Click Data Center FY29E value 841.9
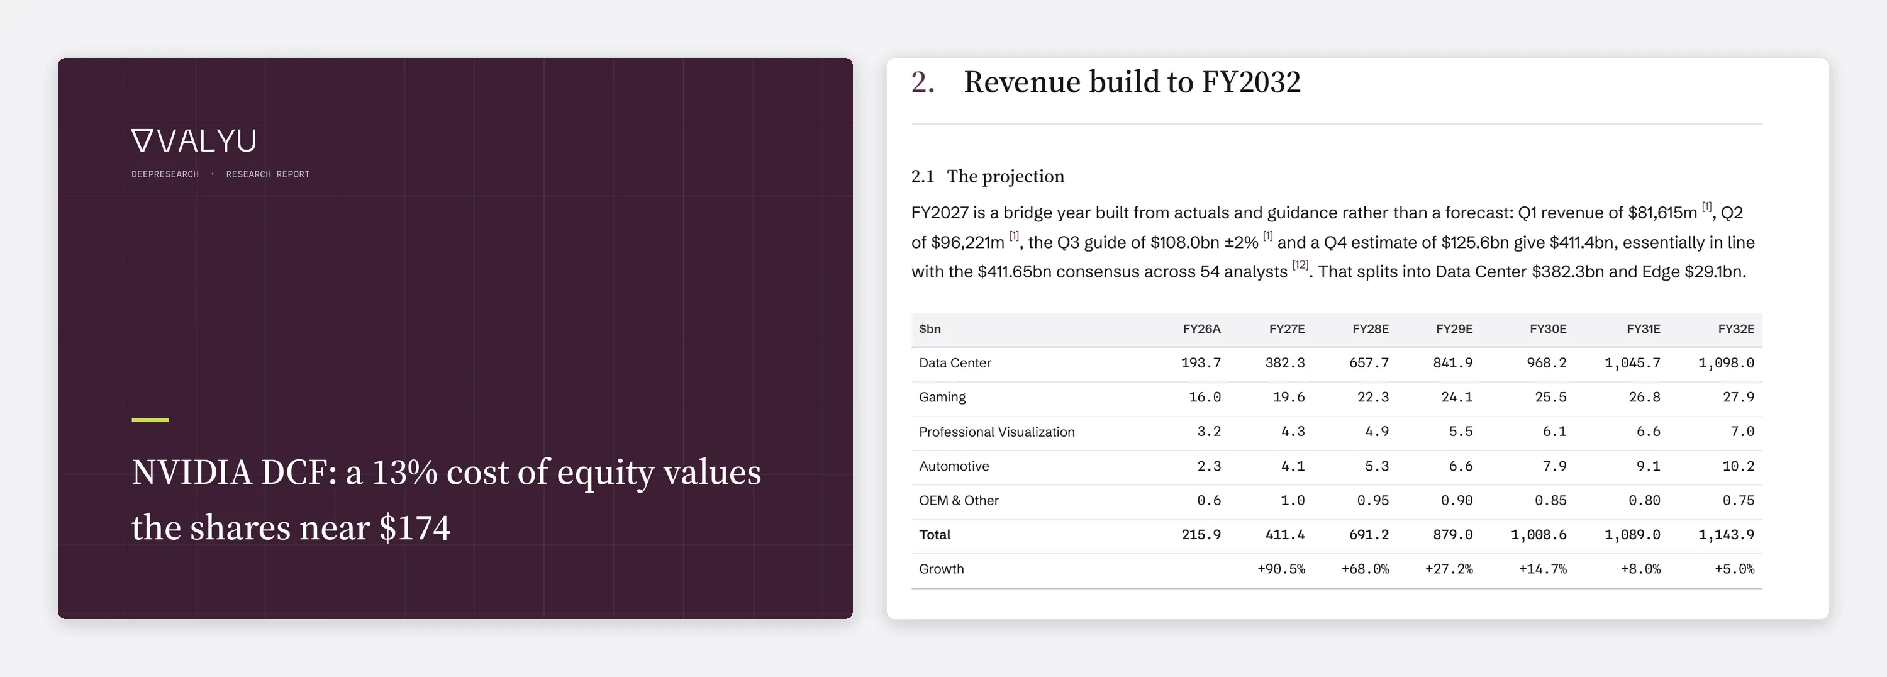This screenshot has height=677, width=1887. click(1452, 362)
